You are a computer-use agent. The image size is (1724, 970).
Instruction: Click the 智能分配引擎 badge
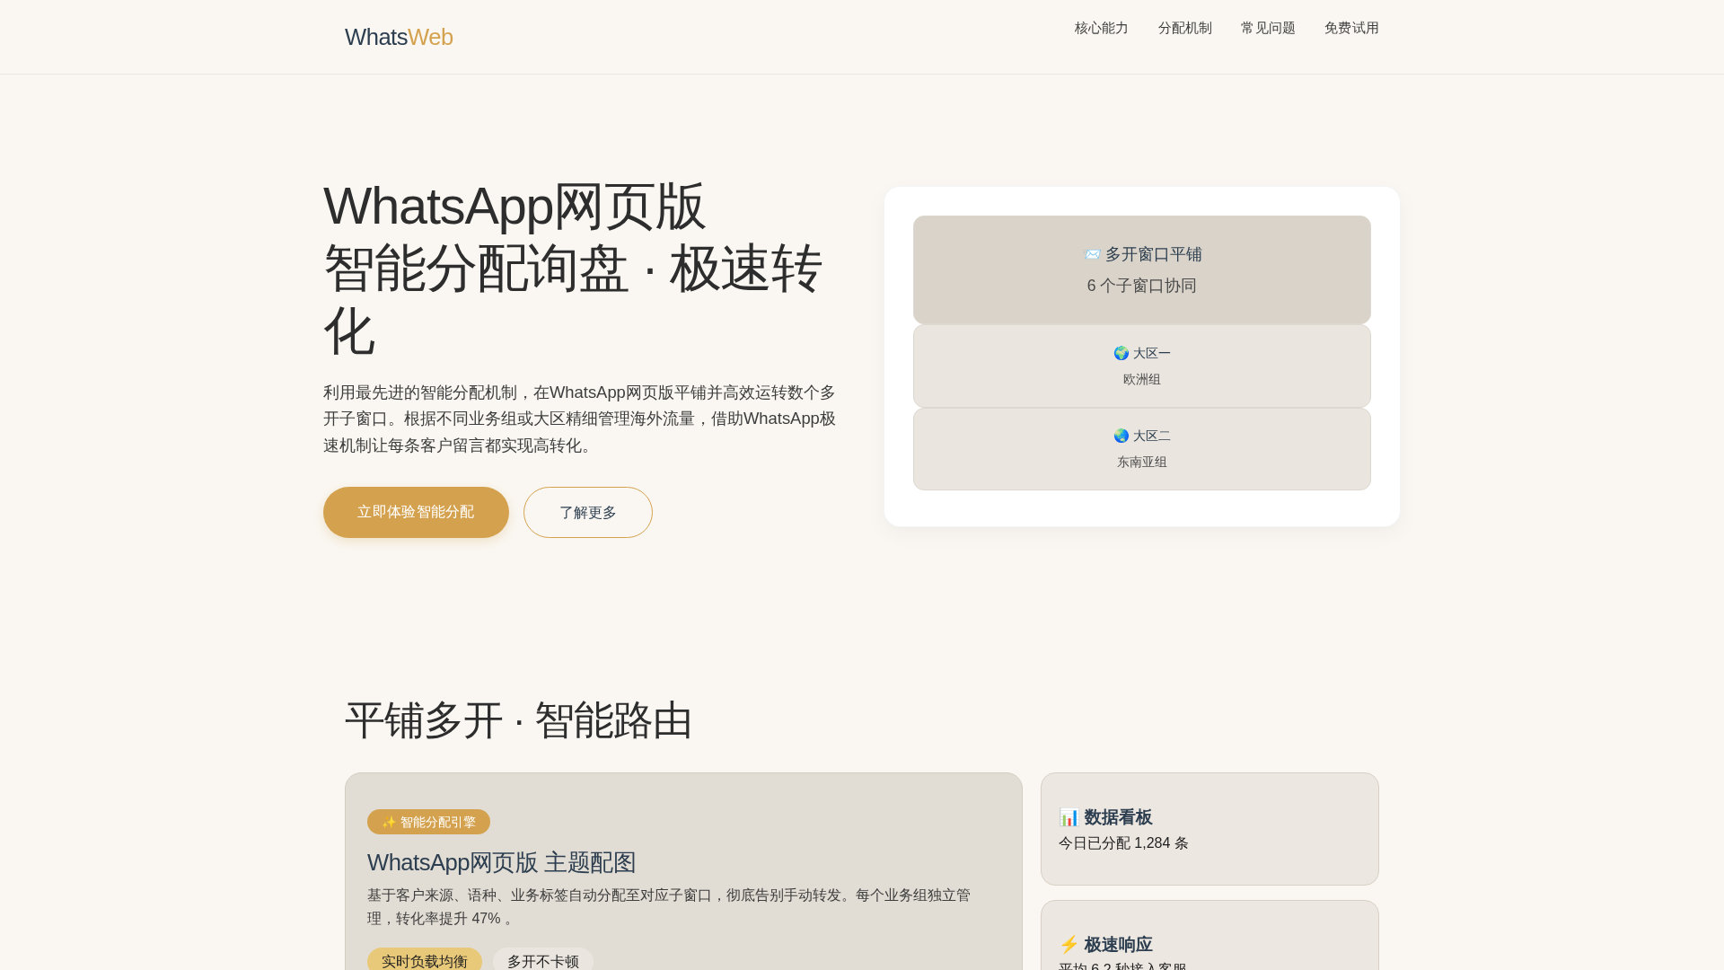pos(428,822)
